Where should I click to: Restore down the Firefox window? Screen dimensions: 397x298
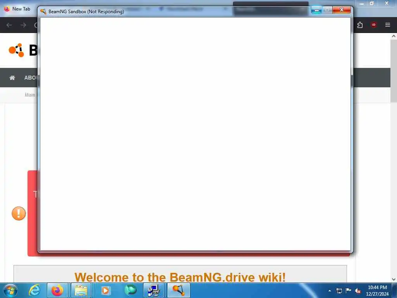coord(372,3)
